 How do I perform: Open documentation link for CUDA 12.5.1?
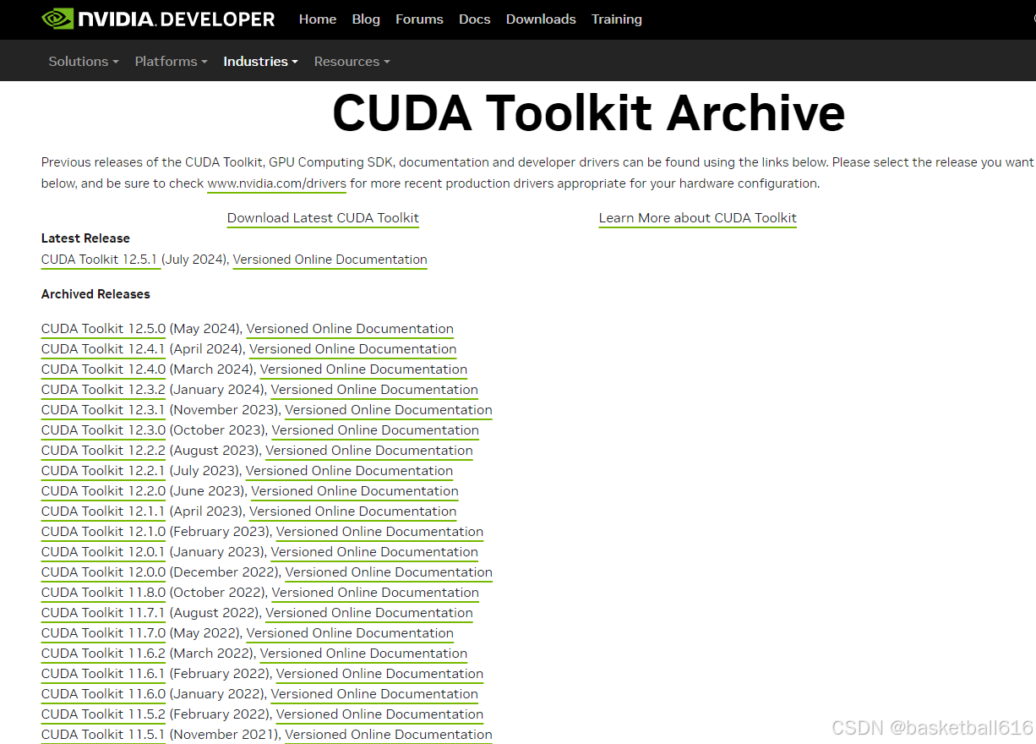(330, 260)
